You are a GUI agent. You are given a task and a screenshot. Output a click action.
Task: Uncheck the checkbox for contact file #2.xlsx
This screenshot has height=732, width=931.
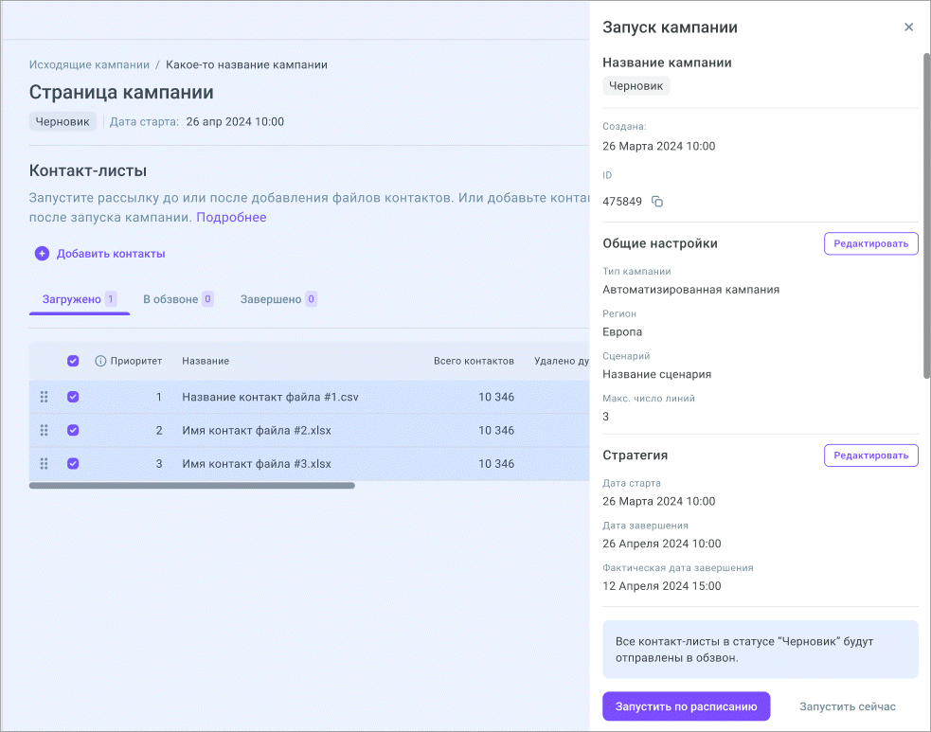(x=73, y=431)
